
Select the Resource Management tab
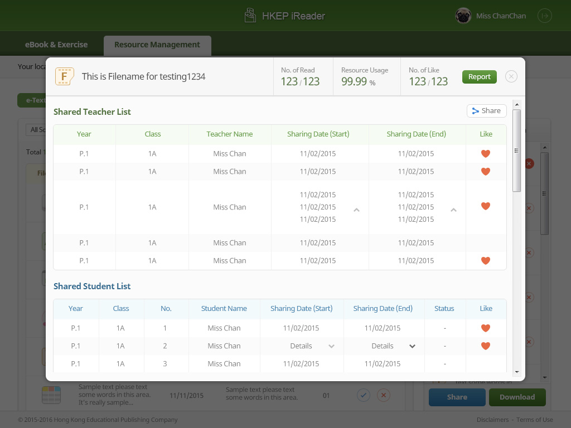(x=157, y=45)
